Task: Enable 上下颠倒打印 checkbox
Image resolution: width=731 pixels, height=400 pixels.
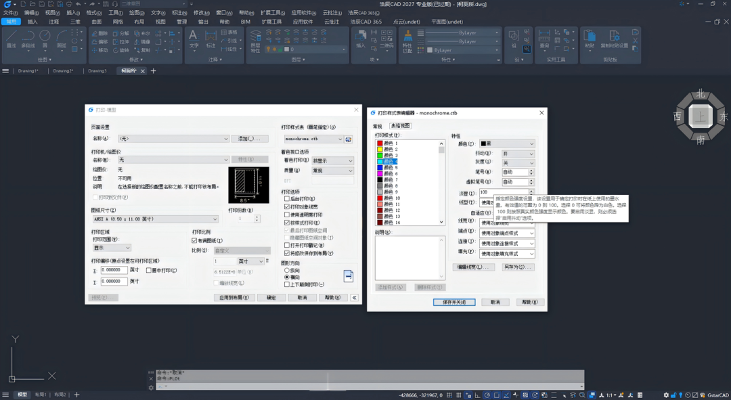Action: click(x=287, y=284)
